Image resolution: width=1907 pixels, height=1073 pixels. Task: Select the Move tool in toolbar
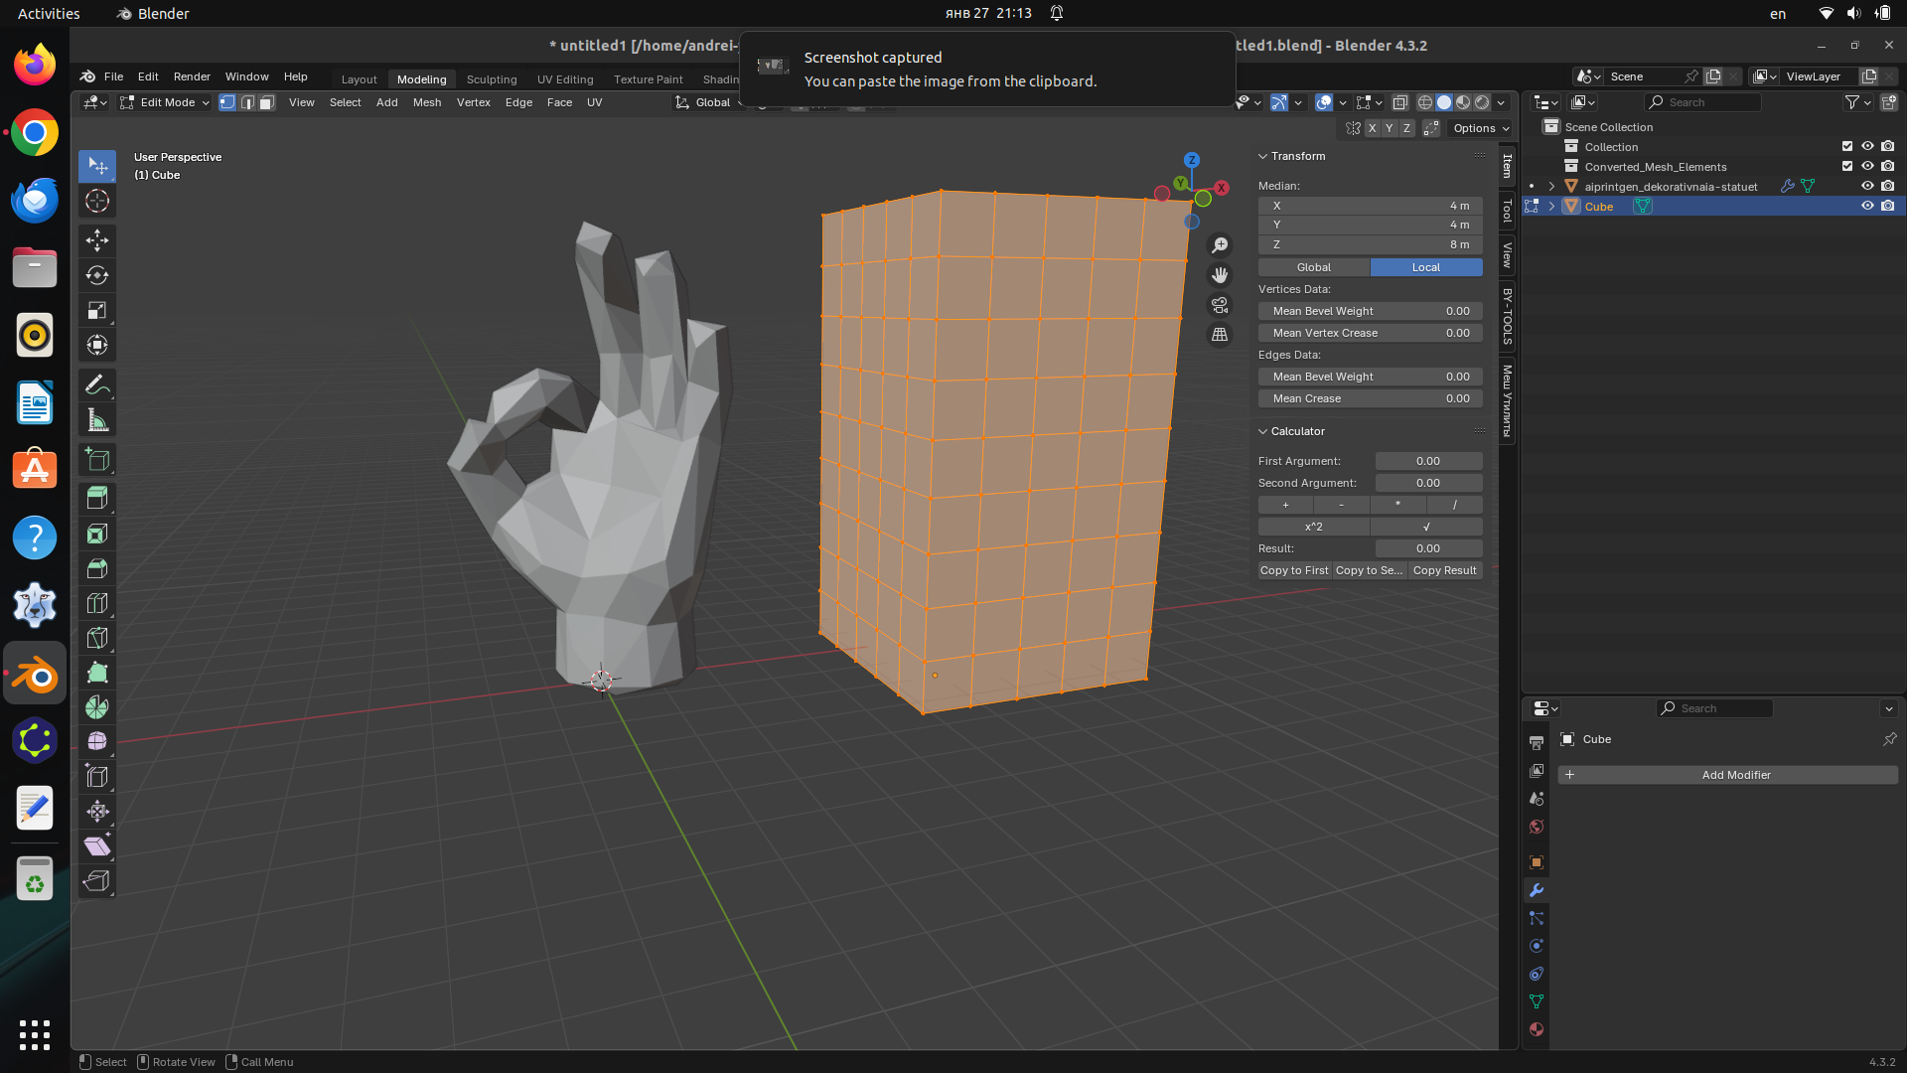coord(97,240)
